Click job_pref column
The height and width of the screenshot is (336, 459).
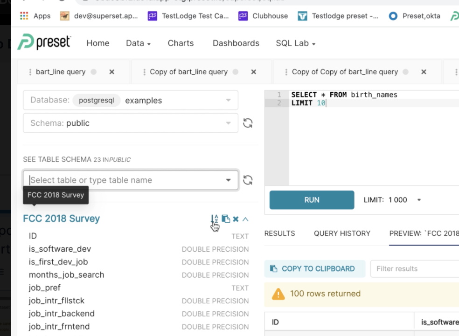(139, 288)
